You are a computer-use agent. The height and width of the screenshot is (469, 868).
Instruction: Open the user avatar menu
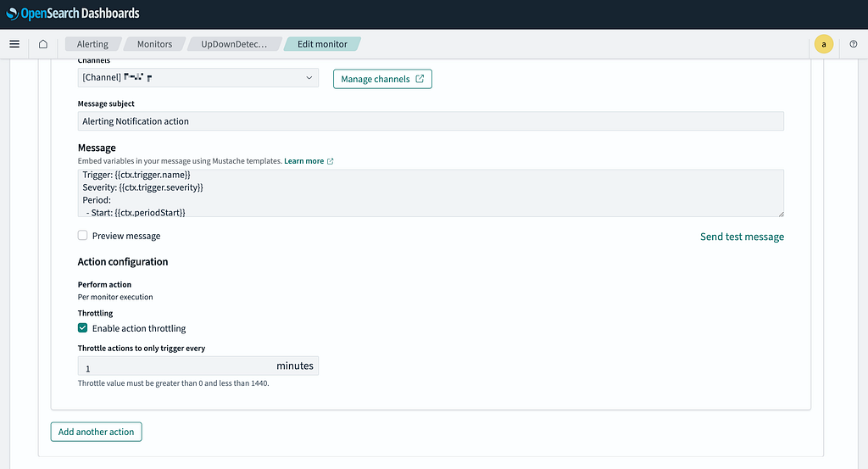(823, 44)
